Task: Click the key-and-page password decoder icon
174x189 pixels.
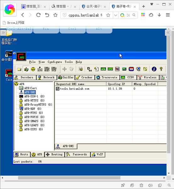Action: pyautogui.click(x=96, y=69)
